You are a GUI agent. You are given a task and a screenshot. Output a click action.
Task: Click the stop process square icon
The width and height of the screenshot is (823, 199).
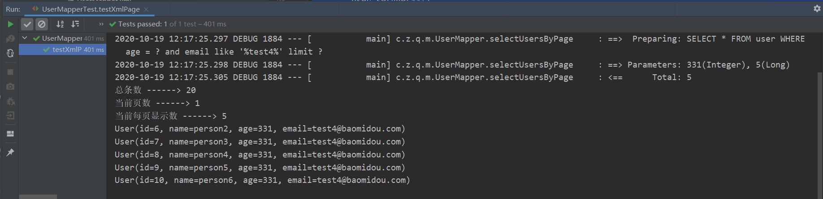coord(10,72)
